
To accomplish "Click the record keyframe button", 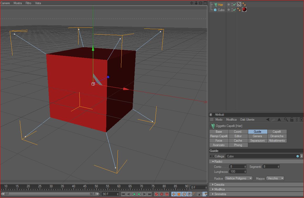I will 156,194.
